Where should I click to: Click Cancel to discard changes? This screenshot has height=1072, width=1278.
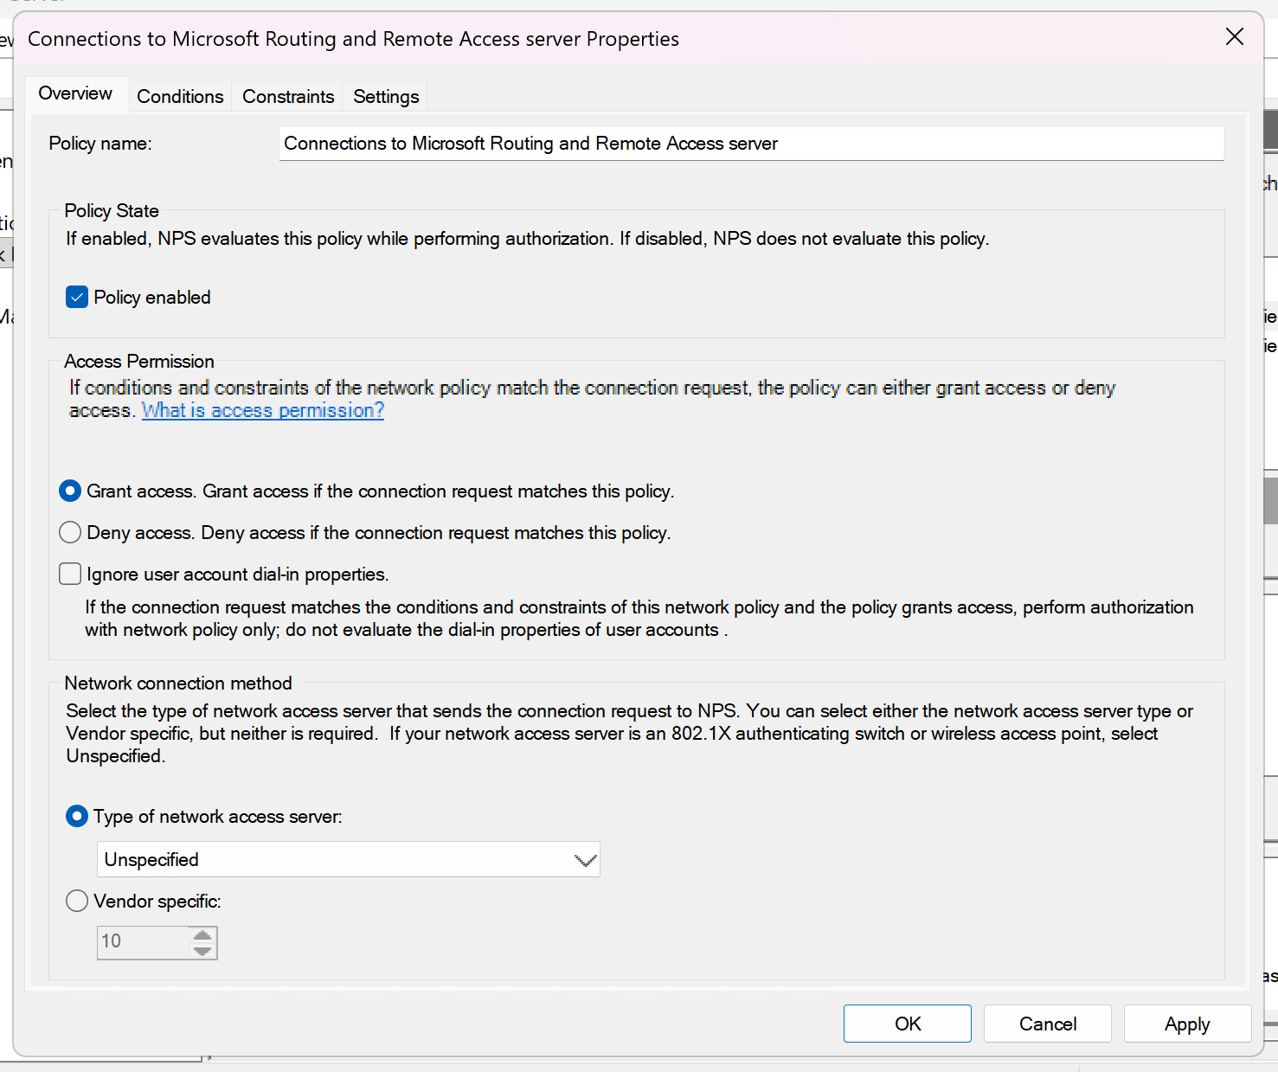click(x=1047, y=1024)
